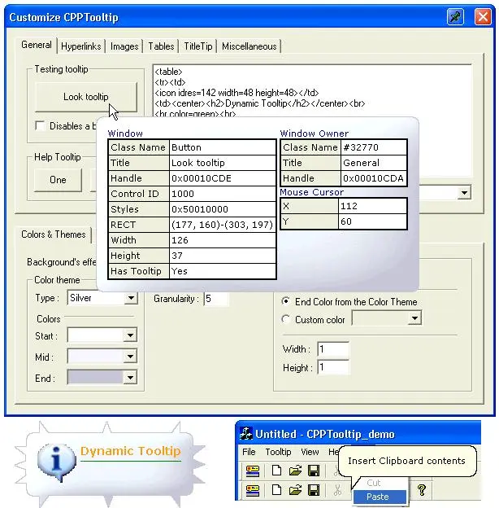Click the tooltip icon in the demo window's second toolbar row

253,490
